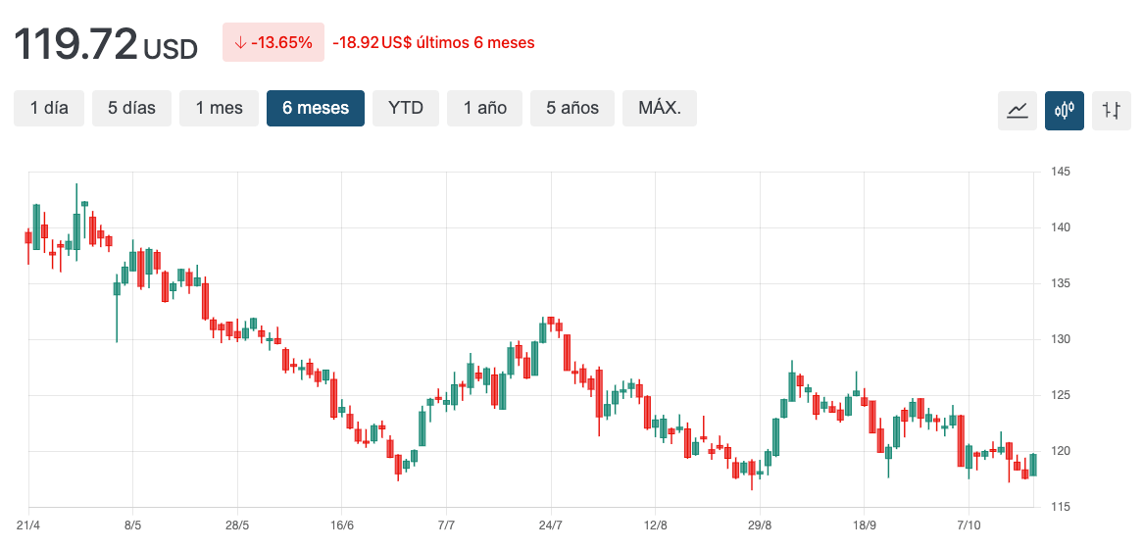Click the 29/8 date axis label
This screenshot has height=550, width=1143.
pyautogui.click(x=760, y=525)
